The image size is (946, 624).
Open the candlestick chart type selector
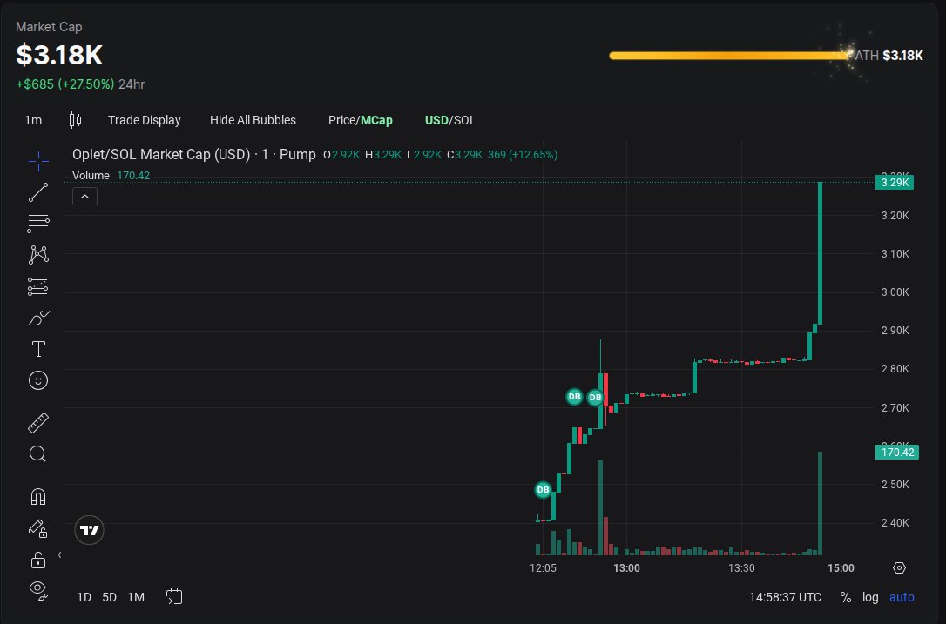(x=75, y=120)
